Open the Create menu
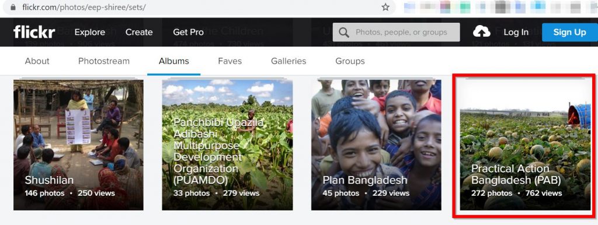The height and width of the screenshot is (225, 598). (x=139, y=33)
